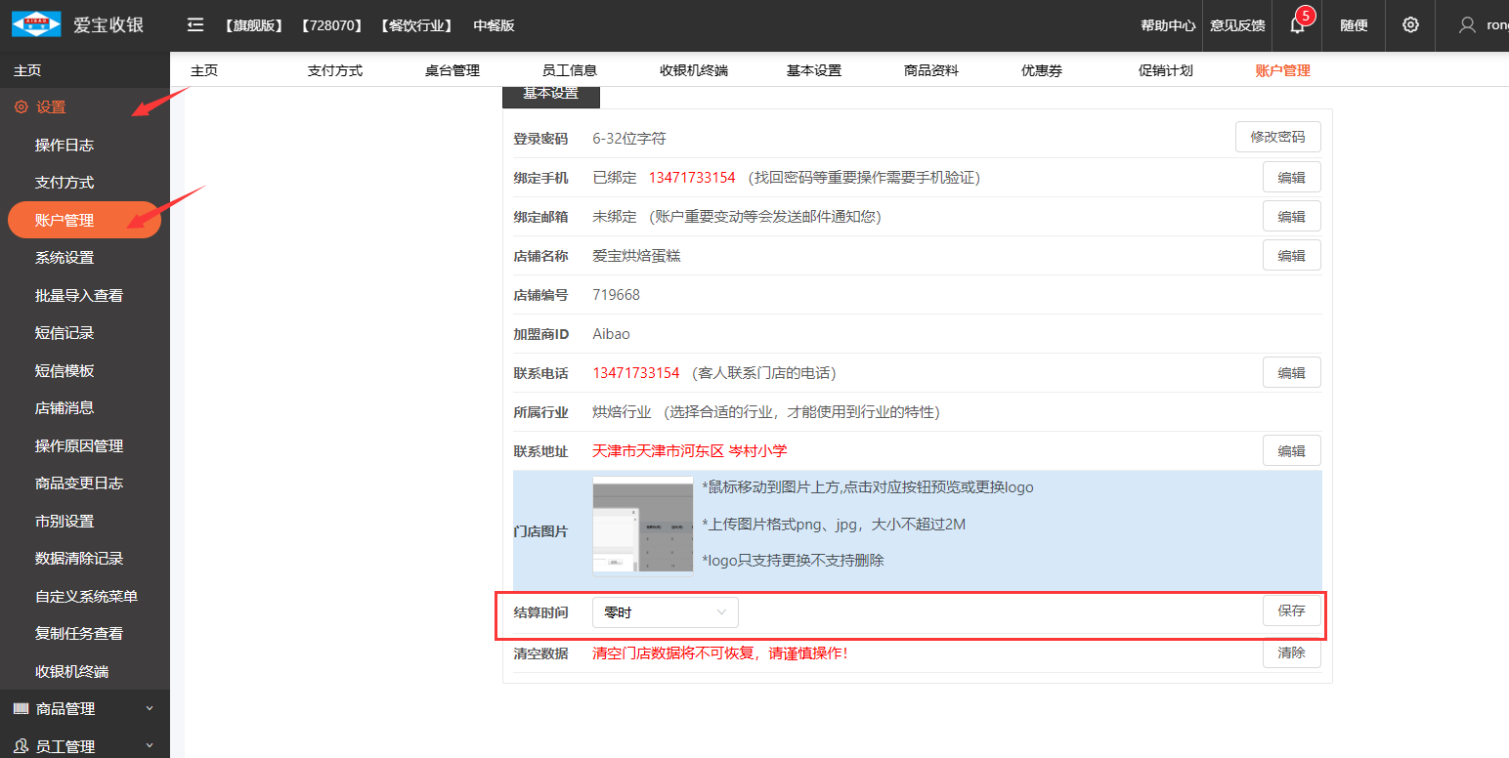1509x758 pixels.
Task: Click the 设置 gear icon in sidebar
Action: (x=21, y=107)
